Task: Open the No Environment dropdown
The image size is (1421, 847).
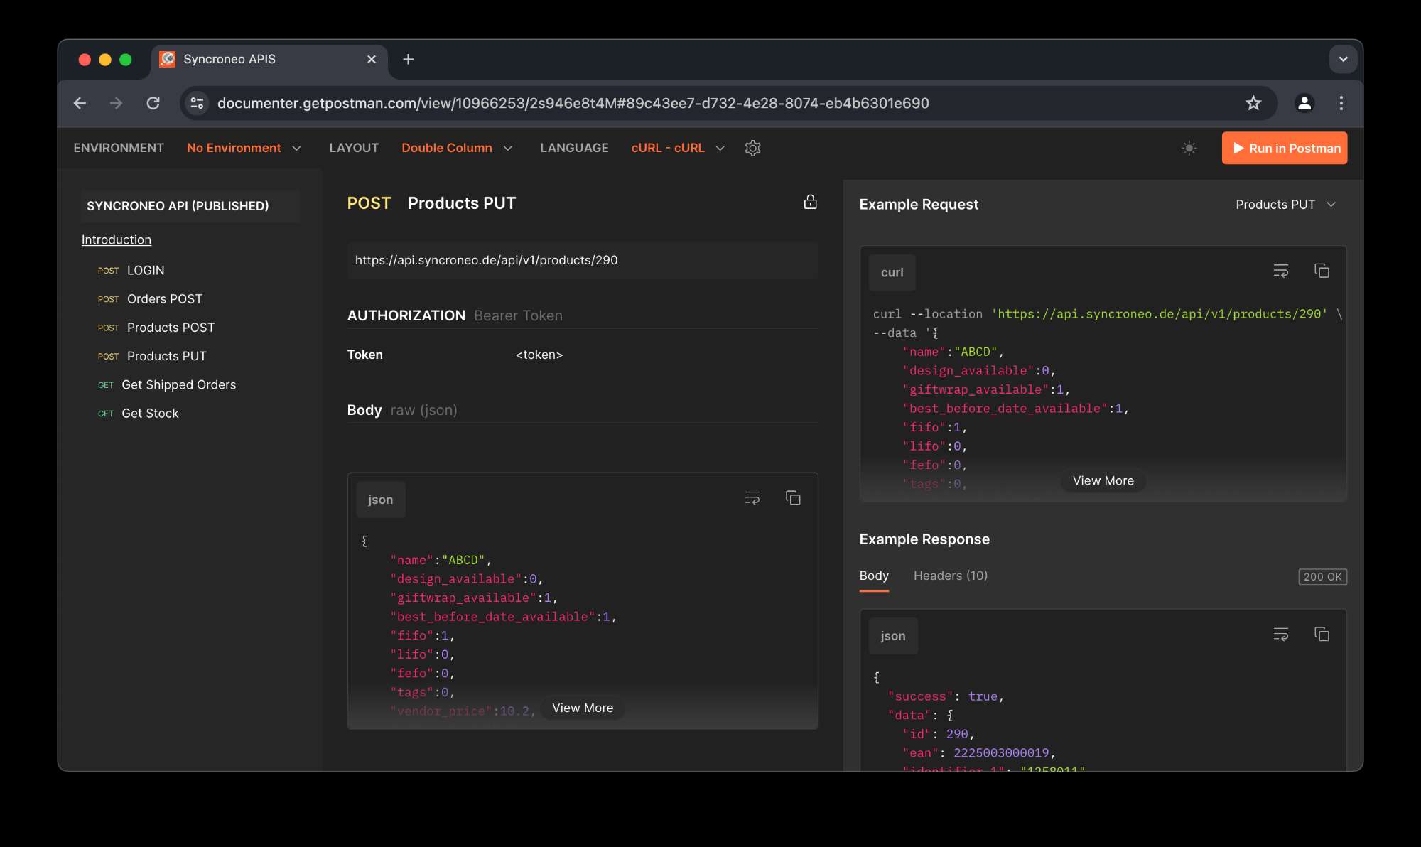Action: coord(244,148)
